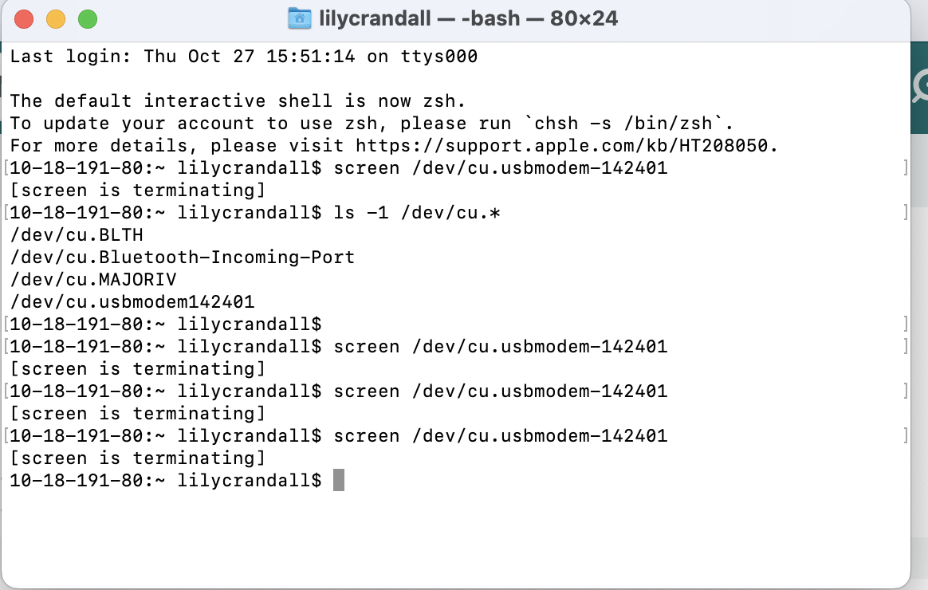
Task: Click the '/dev/cu.Bluetooth-Incoming-Port' output line
Action: [x=183, y=258]
